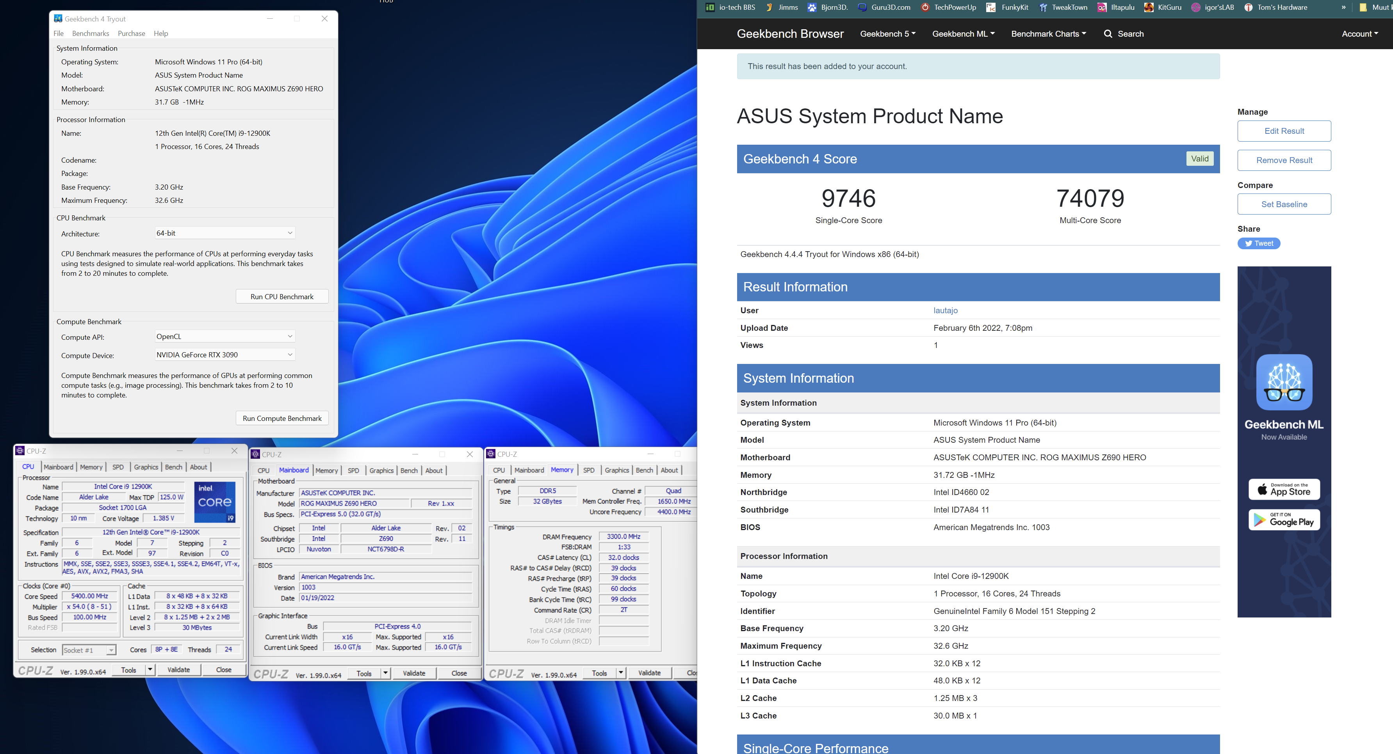Open Tools arrow in CPU-Z Mainboard window
Image resolution: width=1393 pixels, height=754 pixels.
pos(386,673)
